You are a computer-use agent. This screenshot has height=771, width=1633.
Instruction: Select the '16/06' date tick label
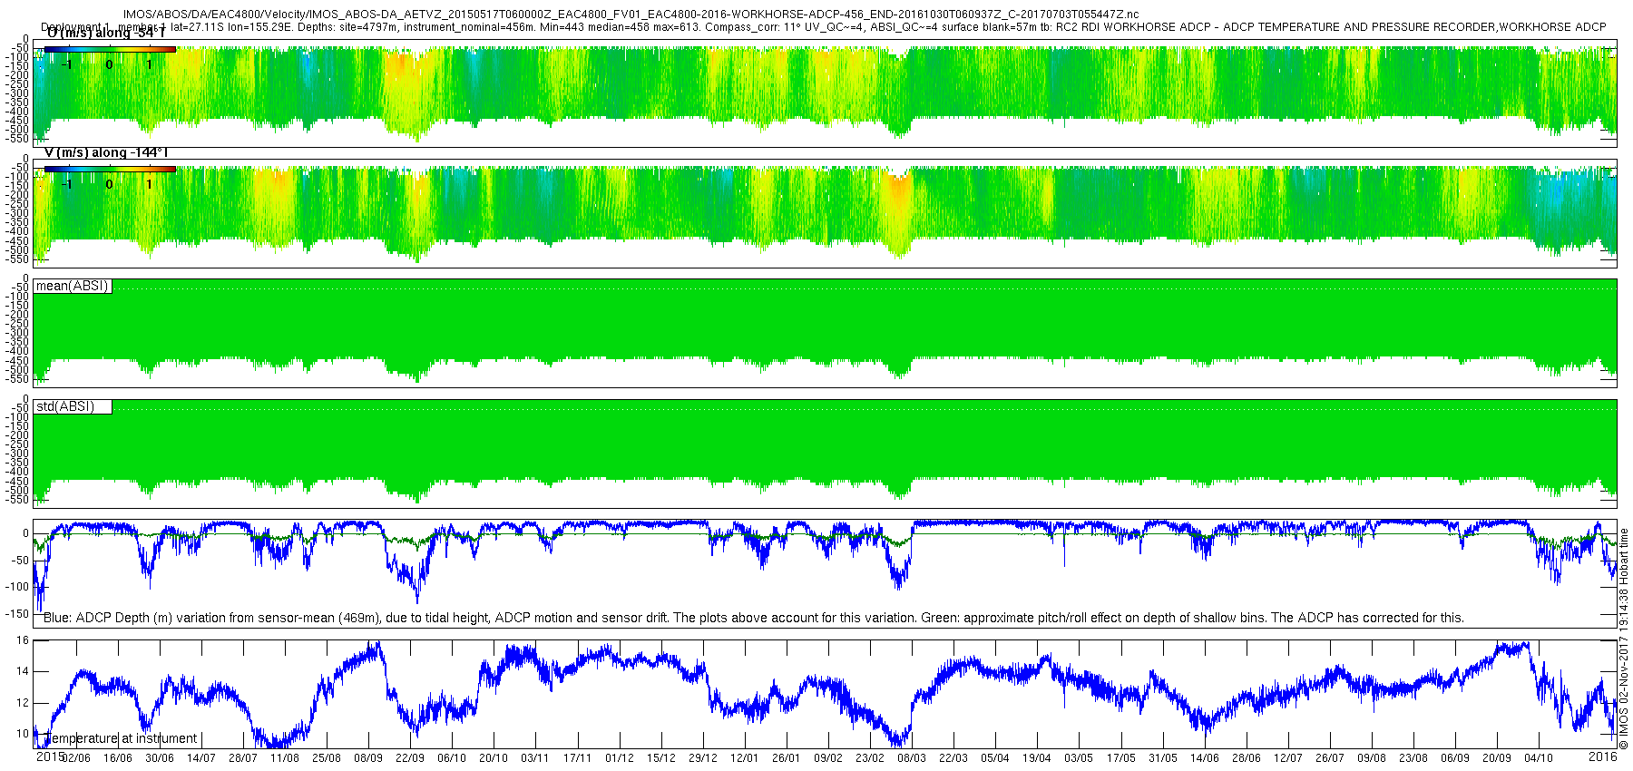click(118, 758)
